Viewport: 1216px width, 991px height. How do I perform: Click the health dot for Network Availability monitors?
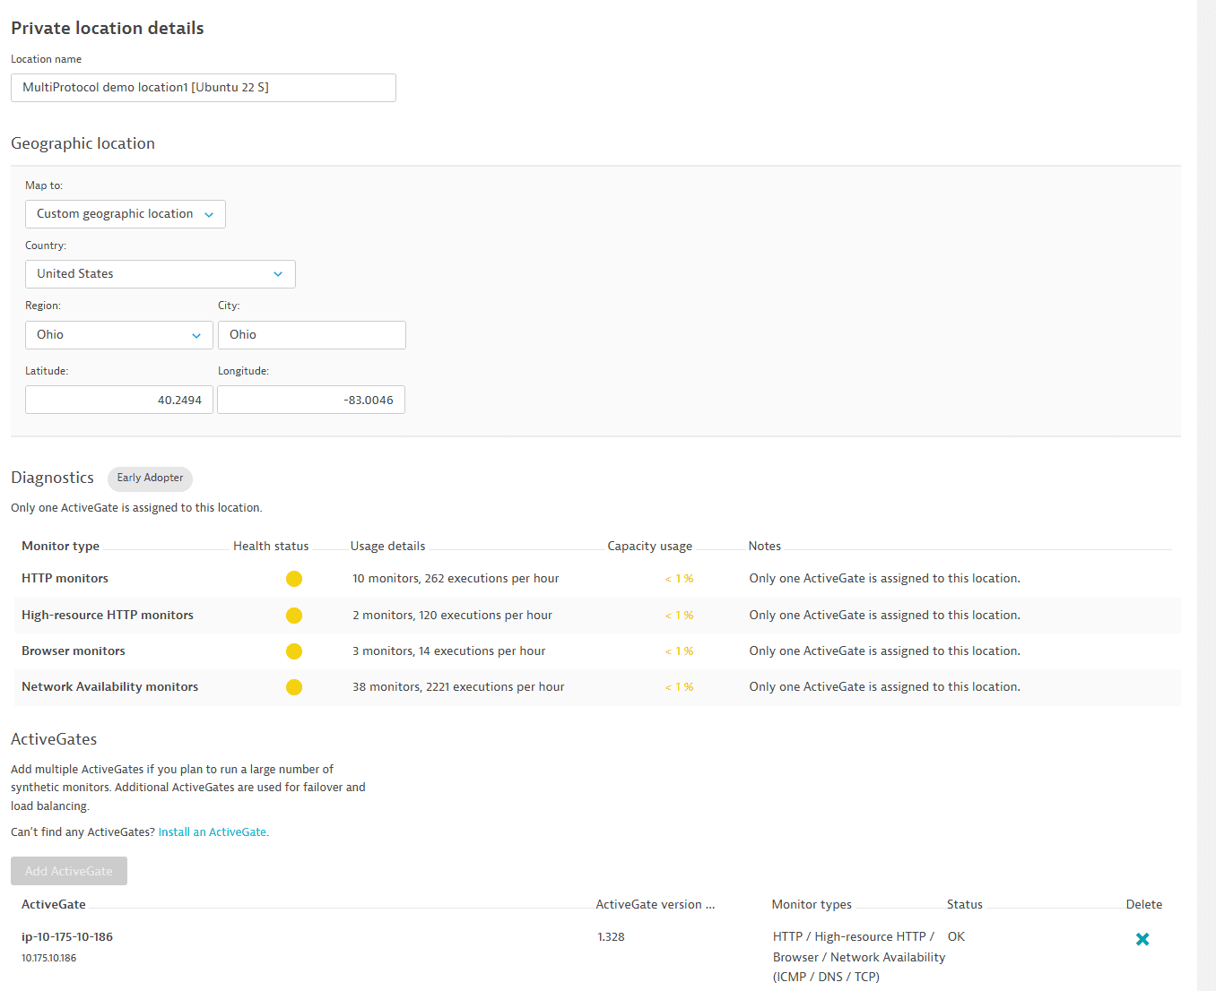coord(294,687)
